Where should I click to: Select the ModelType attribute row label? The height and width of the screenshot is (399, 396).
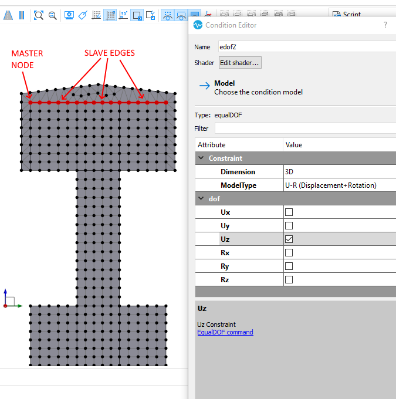click(x=238, y=185)
